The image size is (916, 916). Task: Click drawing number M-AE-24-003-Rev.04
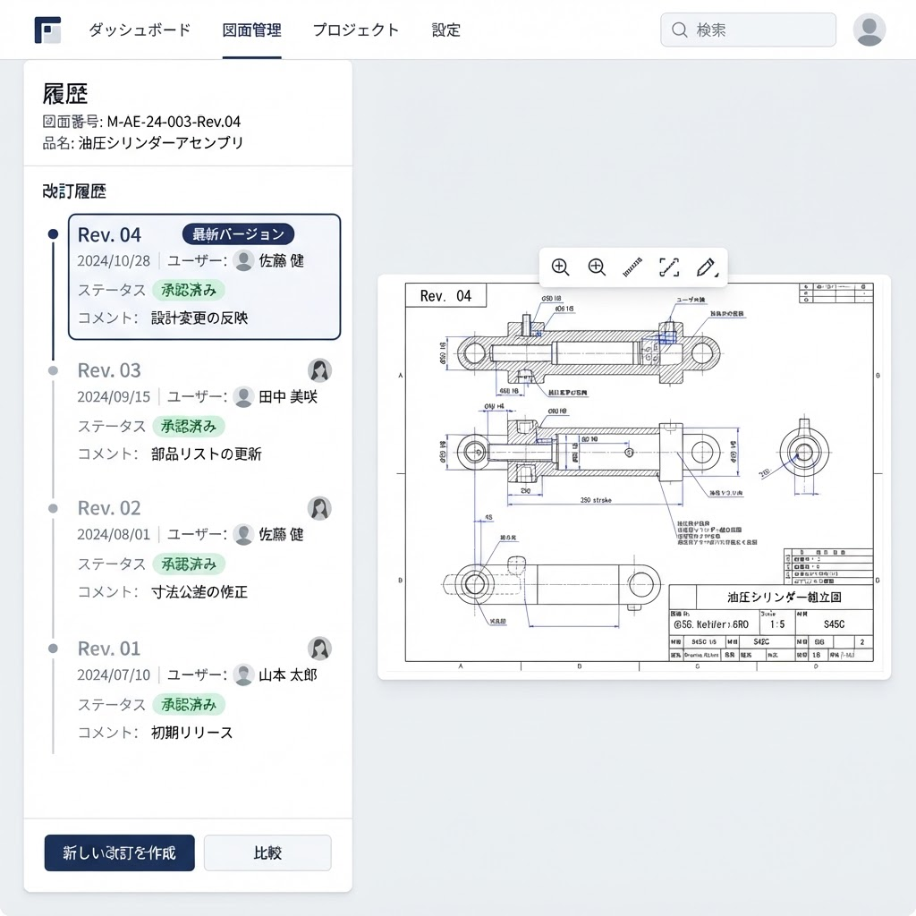(x=174, y=122)
